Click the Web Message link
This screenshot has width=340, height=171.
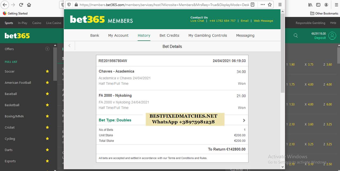click(x=263, y=21)
